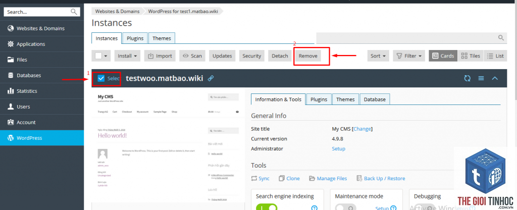Open Manage Files tool
517x210 pixels.
328,178
